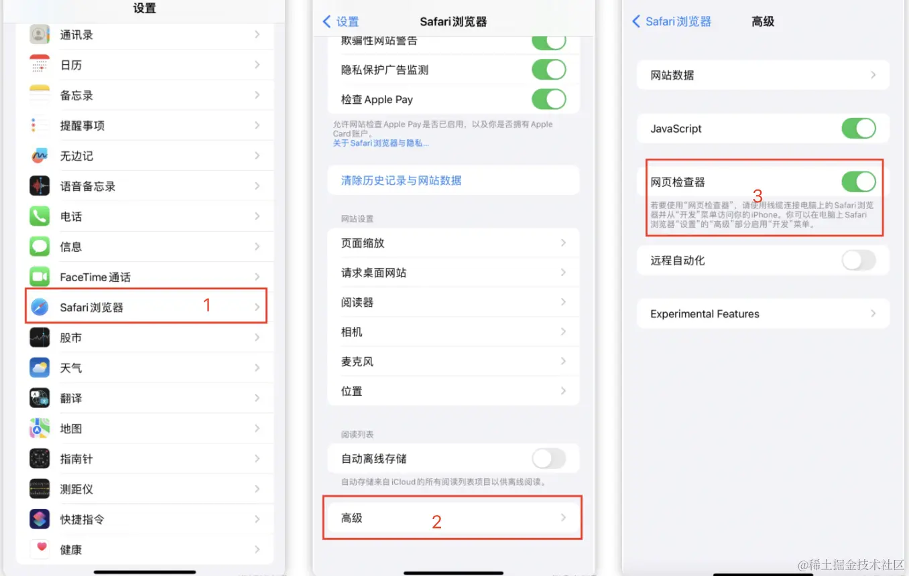Image resolution: width=909 pixels, height=576 pixels.
Task: Select 地图 label in Settings list
Action: click(x=71, y=428)
